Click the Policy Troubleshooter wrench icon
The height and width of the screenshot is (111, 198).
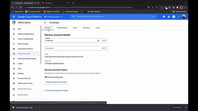pyautogui.click(x=14, y=39)
